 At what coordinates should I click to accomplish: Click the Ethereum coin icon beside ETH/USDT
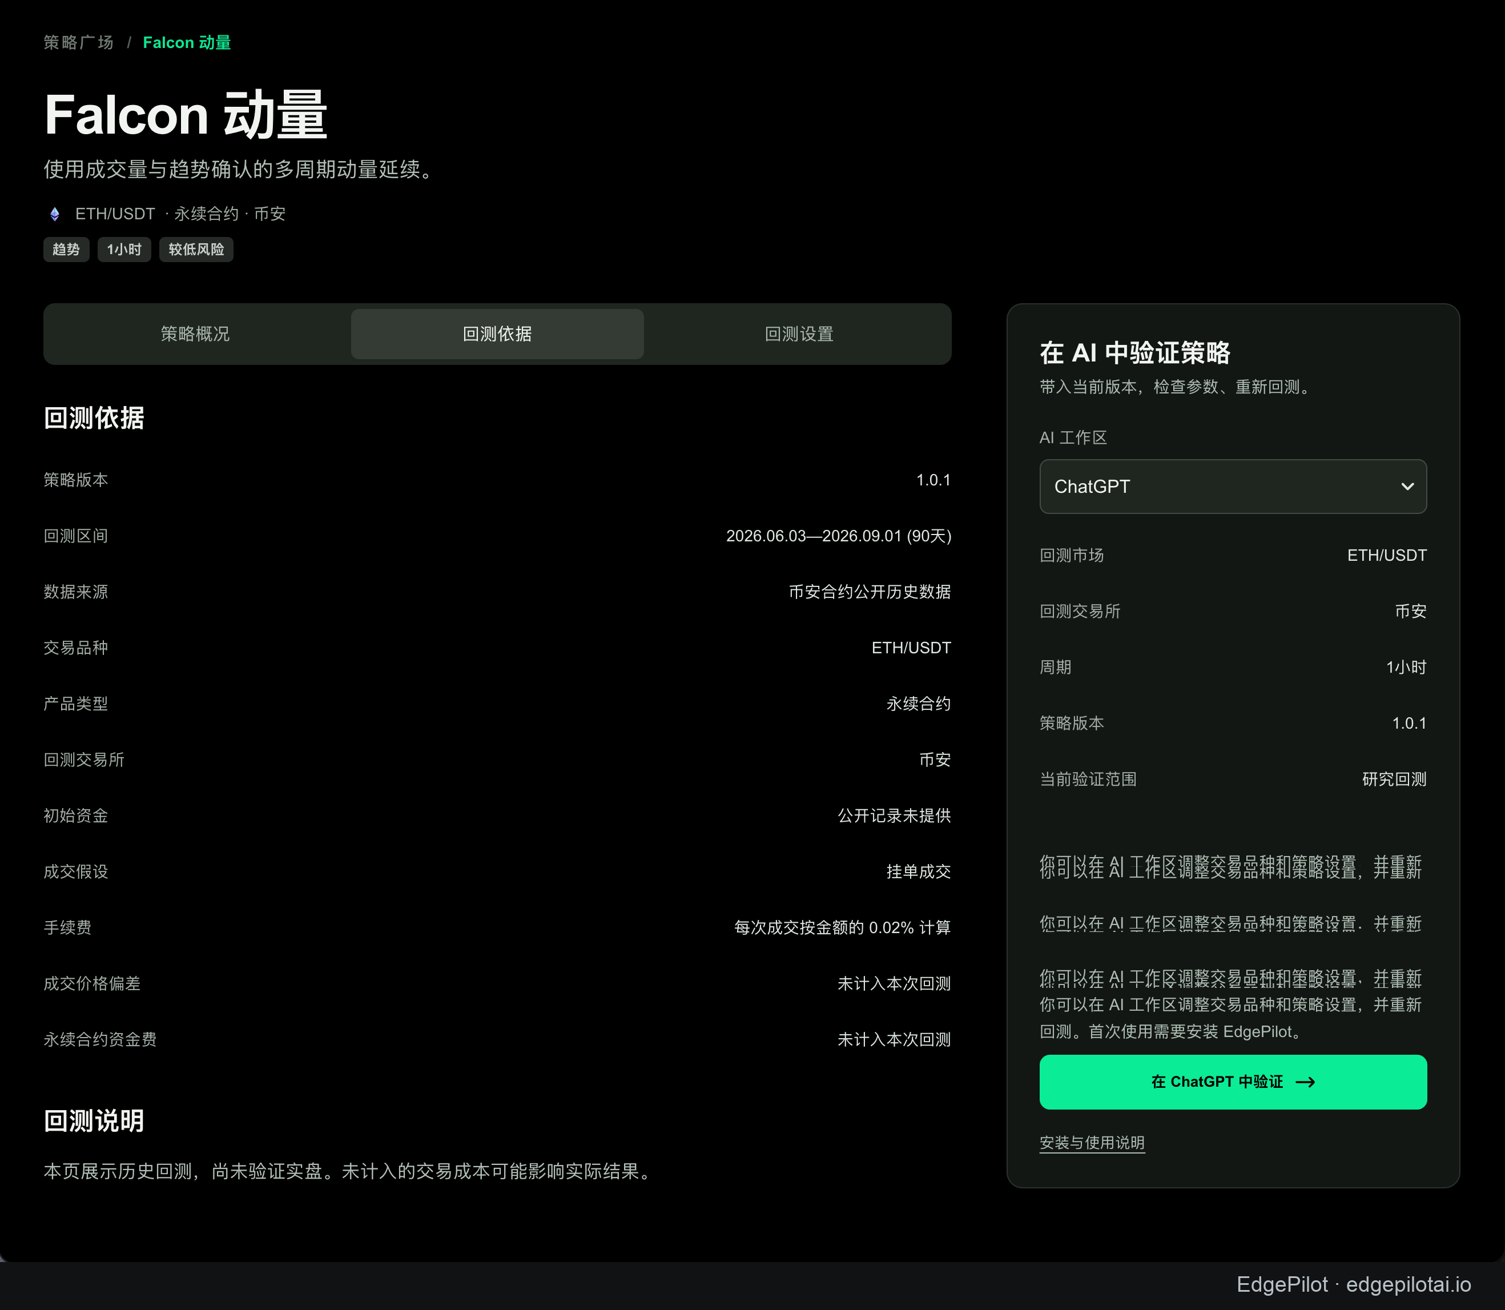click(x=55, y=214)
